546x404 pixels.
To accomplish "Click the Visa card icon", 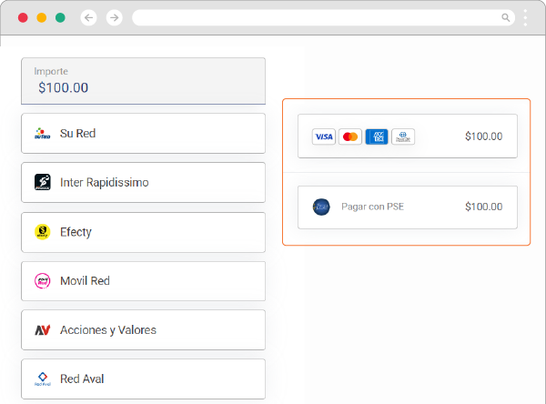I will pos(323,136).
